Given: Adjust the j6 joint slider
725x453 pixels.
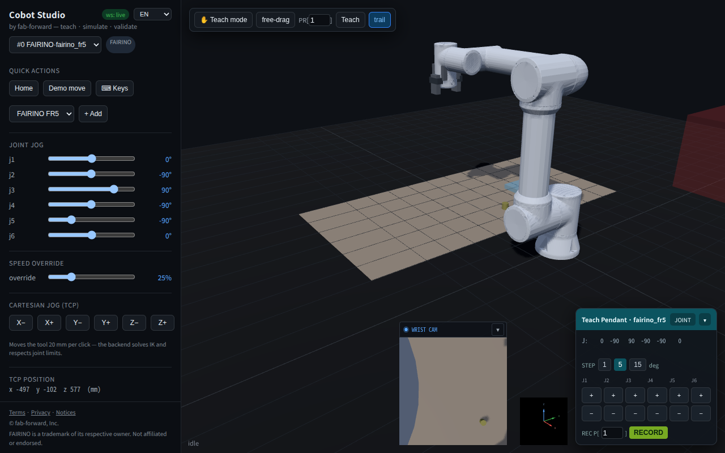Looking at the screenshot, I should 91,235.
